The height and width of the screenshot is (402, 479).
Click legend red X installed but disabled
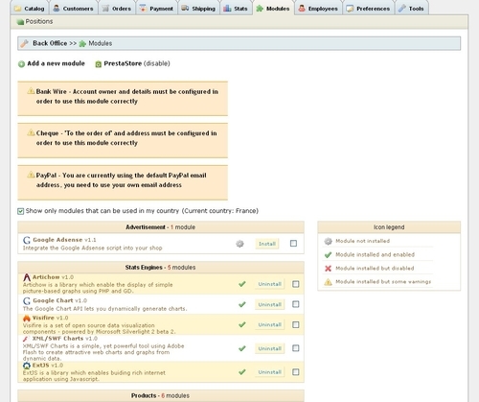pos(328,269)
